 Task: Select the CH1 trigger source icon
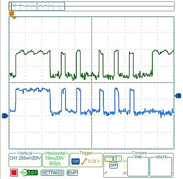(75, 161)
